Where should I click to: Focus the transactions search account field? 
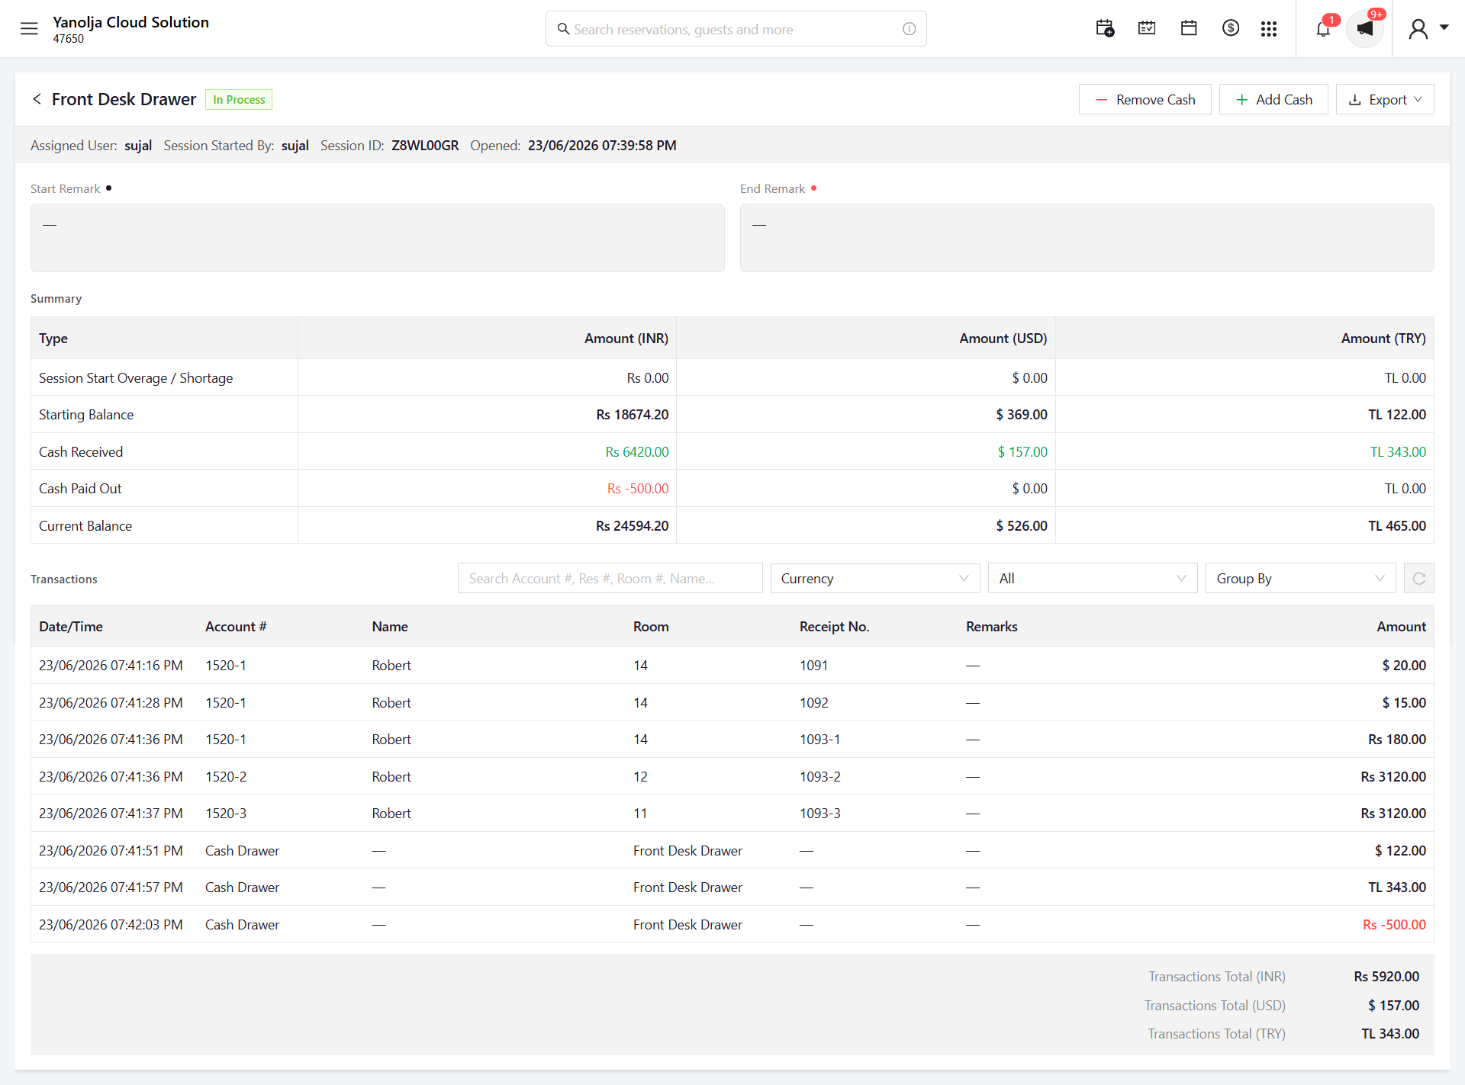coord(610,579)
